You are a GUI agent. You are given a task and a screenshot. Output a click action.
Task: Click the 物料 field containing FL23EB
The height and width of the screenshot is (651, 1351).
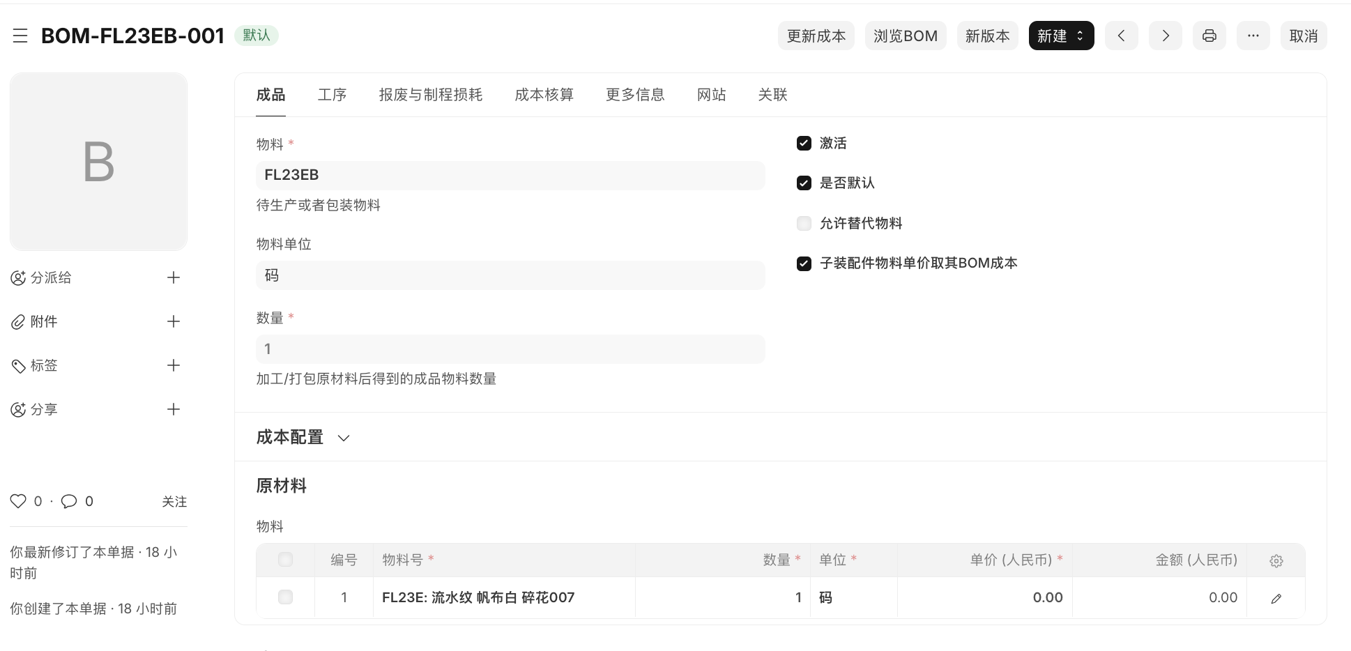(510, 176)
